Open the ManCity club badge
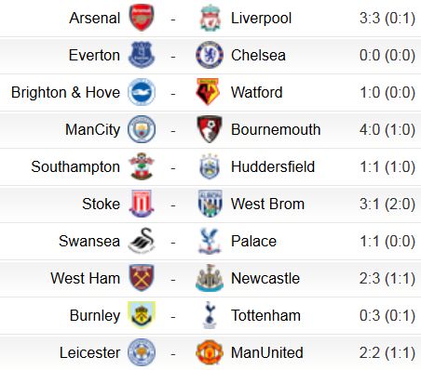 [x=142, y=129]
